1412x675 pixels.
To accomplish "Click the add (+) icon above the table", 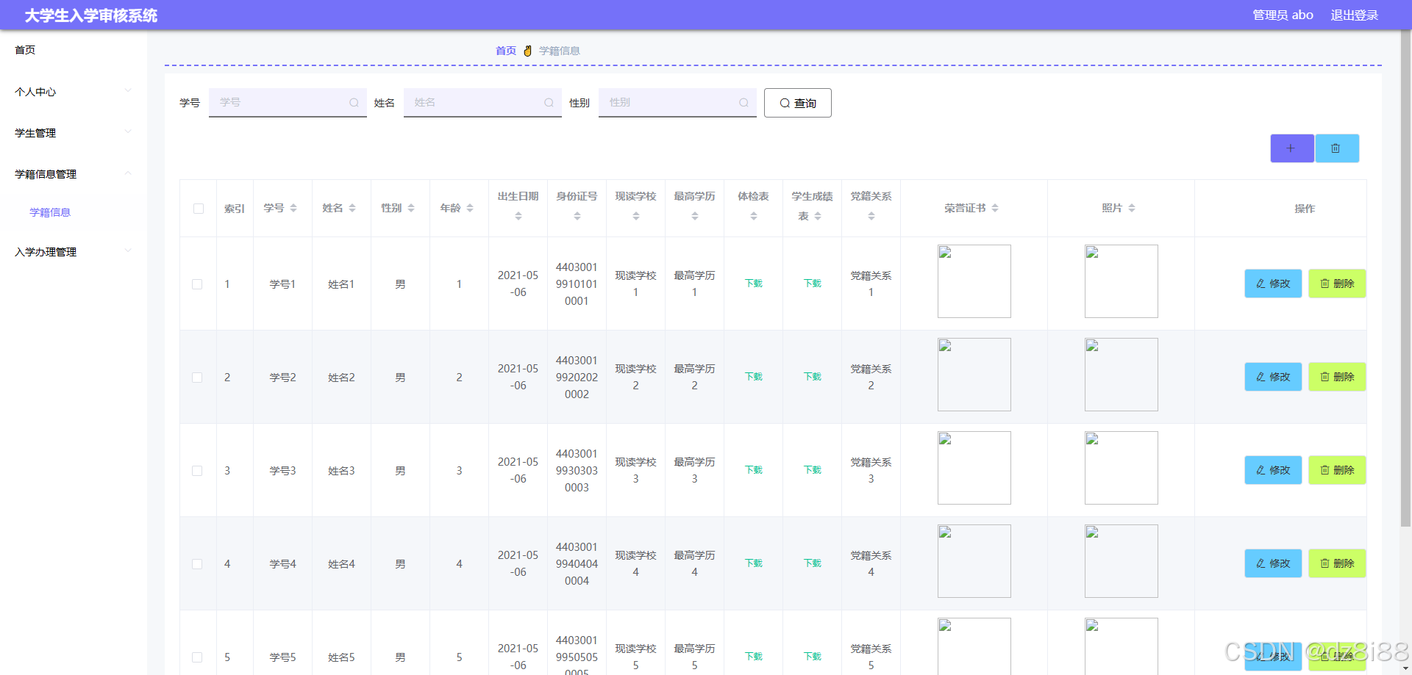I will 1291,148.
